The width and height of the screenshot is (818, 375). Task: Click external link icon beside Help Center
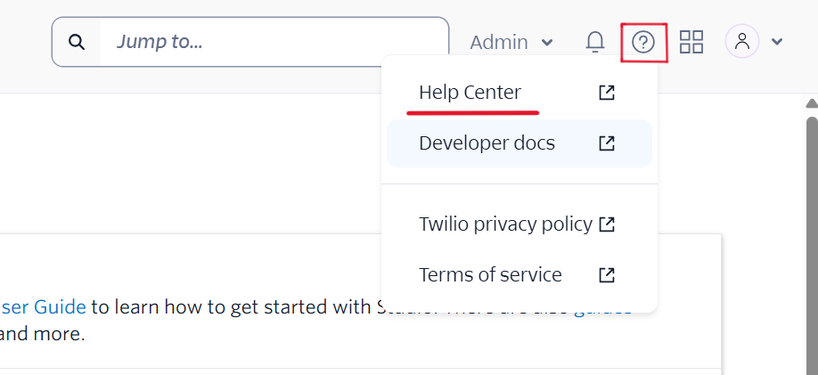coord(607,93)
